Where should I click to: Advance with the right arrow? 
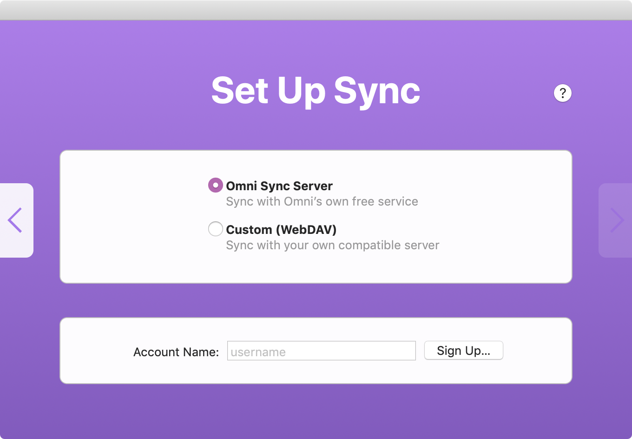tap(615, 220)
